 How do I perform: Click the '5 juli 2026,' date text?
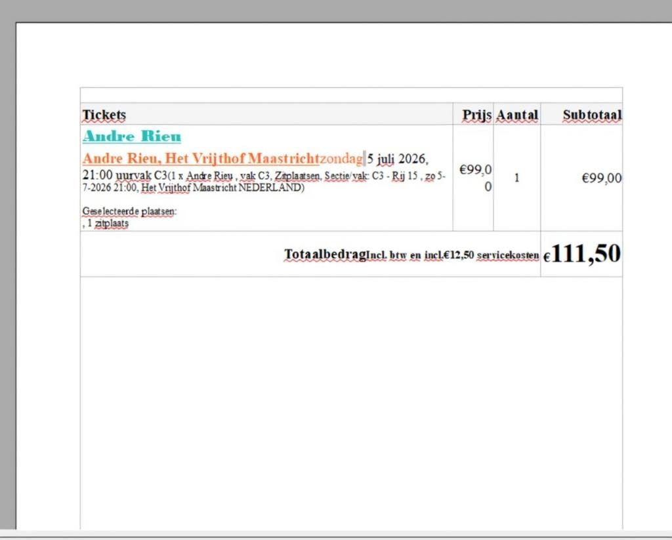click(x=398, y=159)
